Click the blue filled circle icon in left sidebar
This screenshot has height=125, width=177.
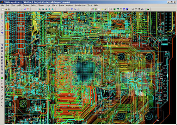[x=2, y=51]
